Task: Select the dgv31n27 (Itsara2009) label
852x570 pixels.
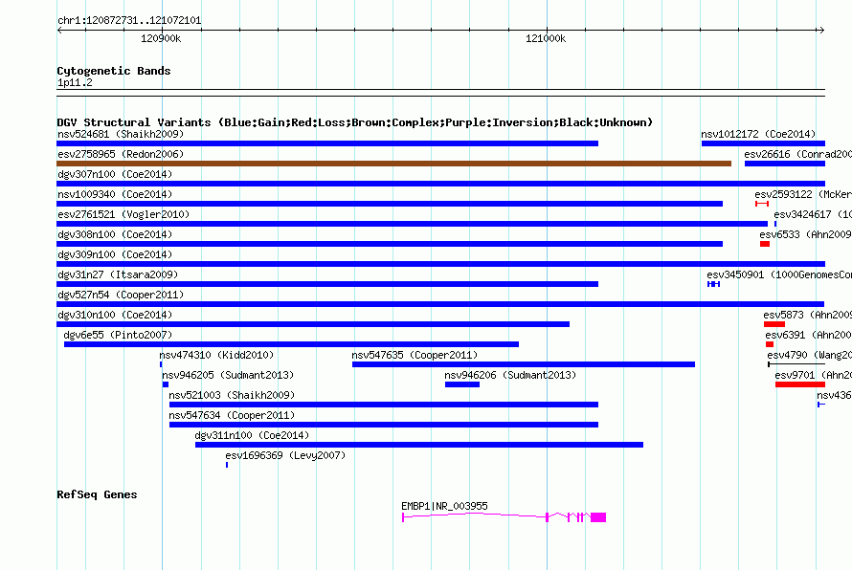Action: (118, 274)
